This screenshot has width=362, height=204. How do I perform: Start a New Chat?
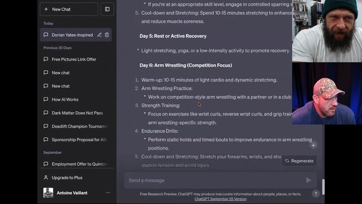pyautogui.click(x=69, y=9)
